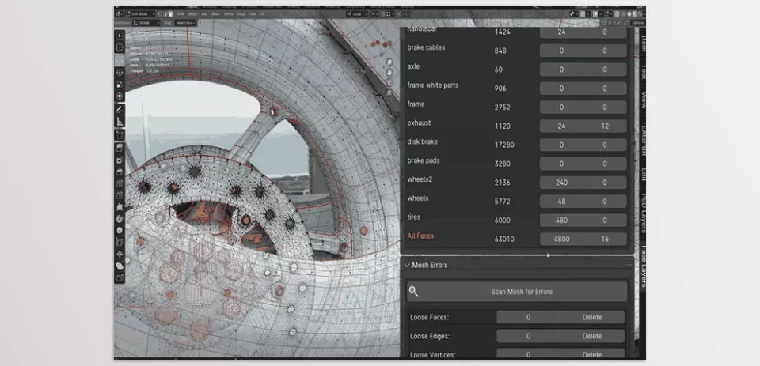Select the Transform tool
The width and height of the screenshot is (760, 366).
pos(120,96)
